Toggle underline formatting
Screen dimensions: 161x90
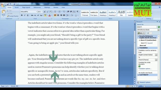(x=27, y=15)
